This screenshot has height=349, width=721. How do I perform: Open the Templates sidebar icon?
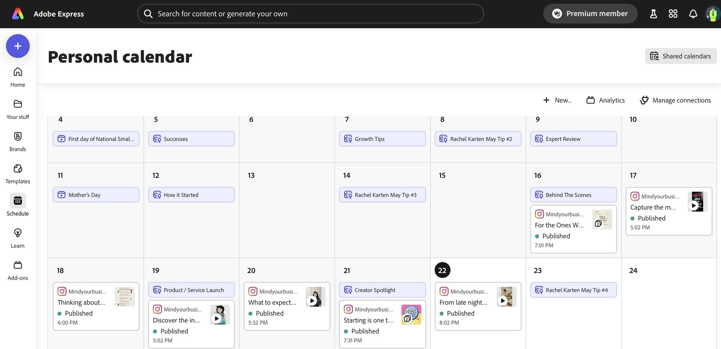[x=18, y=169]
